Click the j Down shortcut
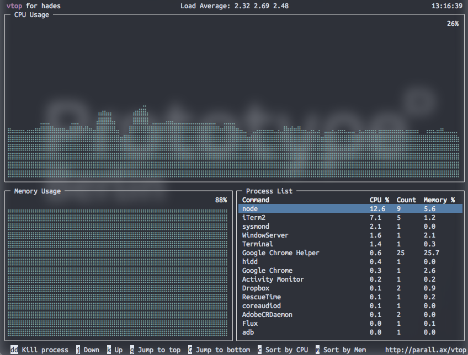 point(87,350)
